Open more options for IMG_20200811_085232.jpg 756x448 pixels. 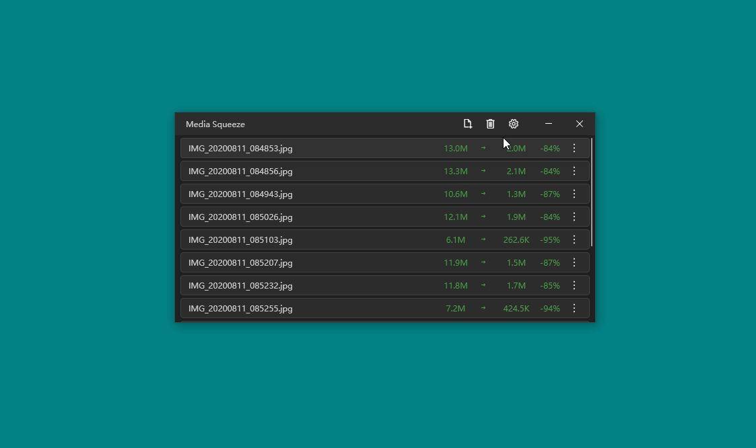pos(574,285)
